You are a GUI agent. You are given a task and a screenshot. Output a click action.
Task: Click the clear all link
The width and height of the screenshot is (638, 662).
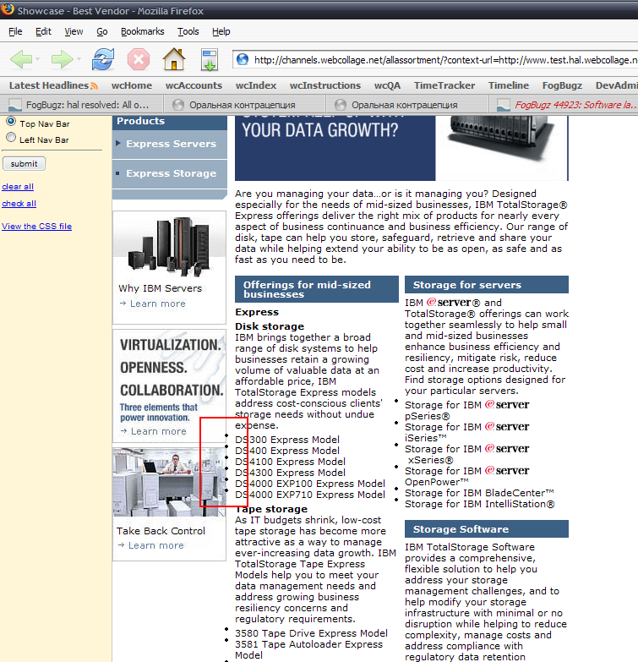(18, 187)
